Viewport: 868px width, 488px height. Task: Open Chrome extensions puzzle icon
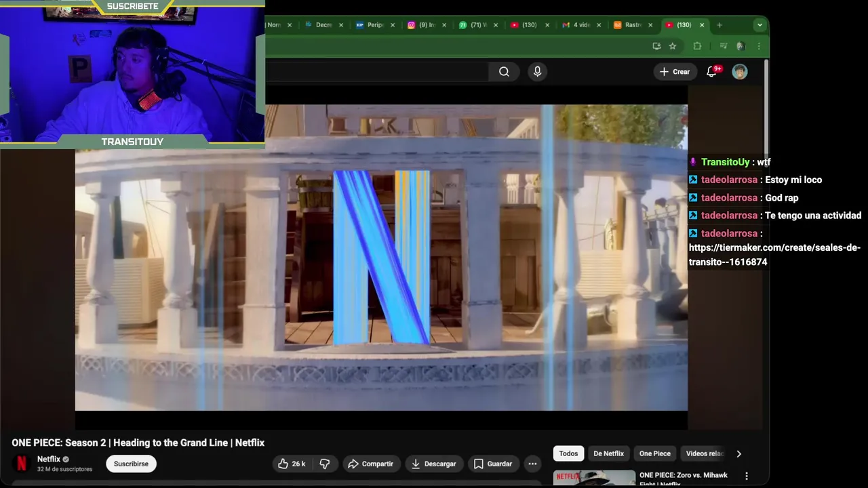coord(697,46)
